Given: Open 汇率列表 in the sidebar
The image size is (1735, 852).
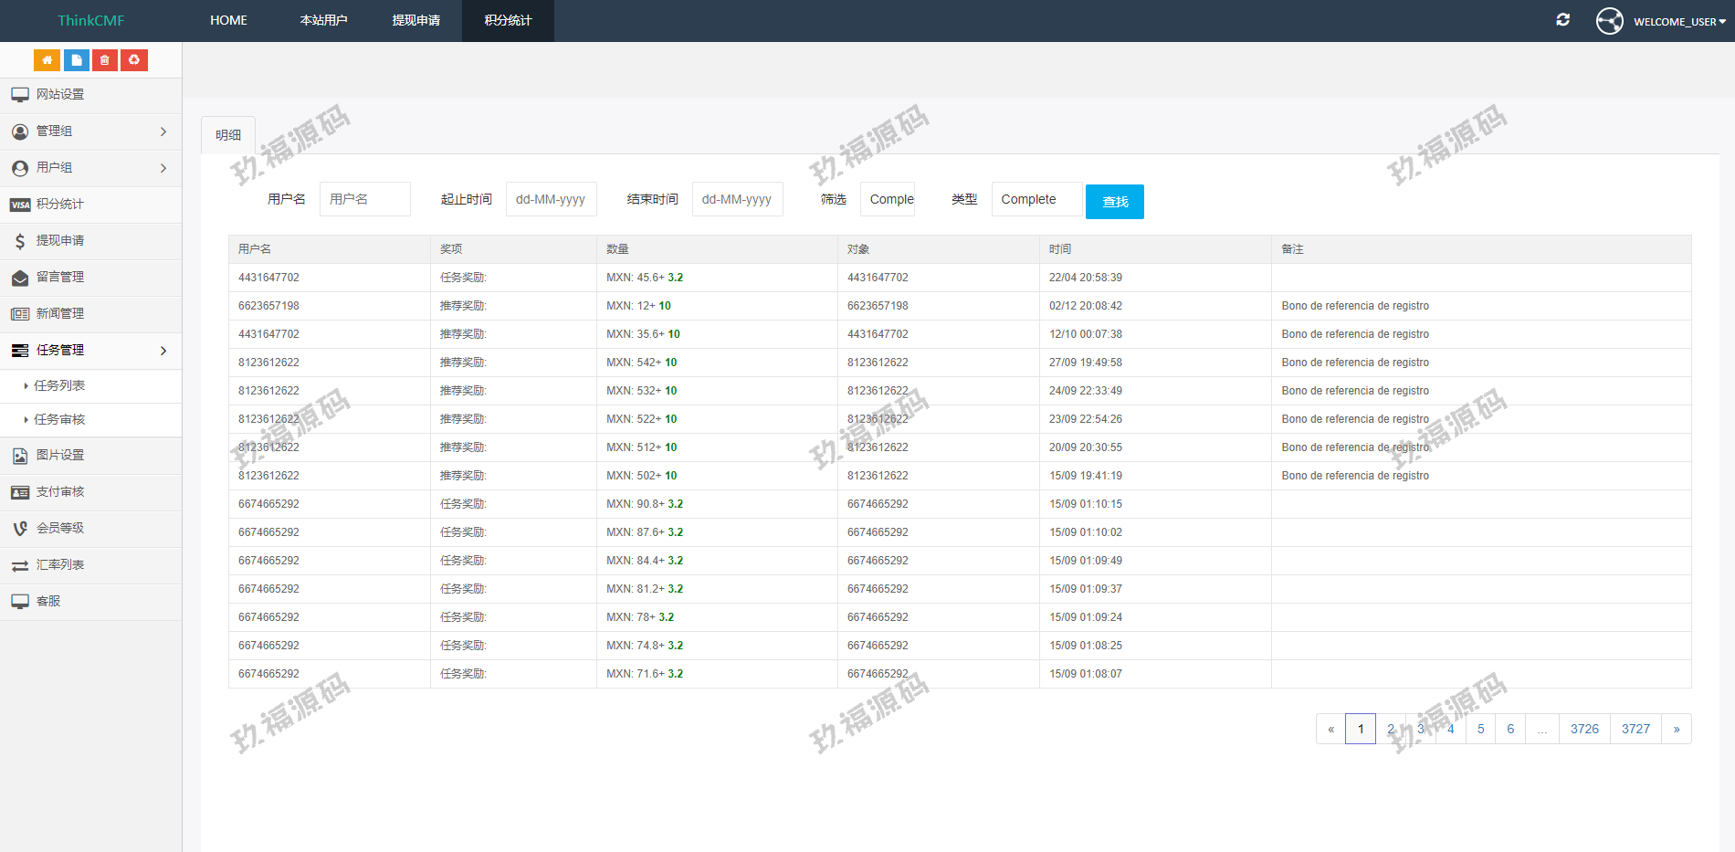Looking at the screenshot, I should [60, 565].
